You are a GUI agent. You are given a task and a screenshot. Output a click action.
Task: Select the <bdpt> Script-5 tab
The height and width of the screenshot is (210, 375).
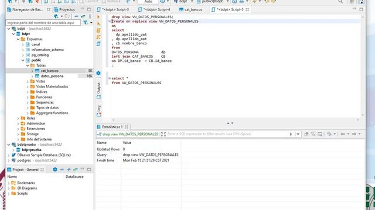click(230, 9)
